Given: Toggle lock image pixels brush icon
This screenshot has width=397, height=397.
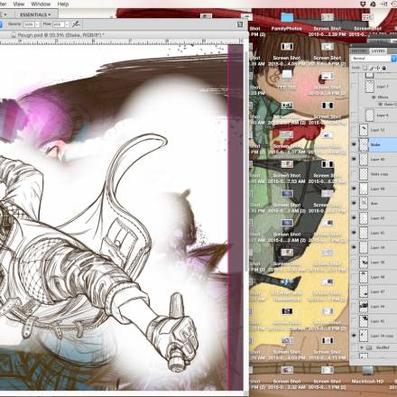Looking at the screenshot, I should coord(372,68).
